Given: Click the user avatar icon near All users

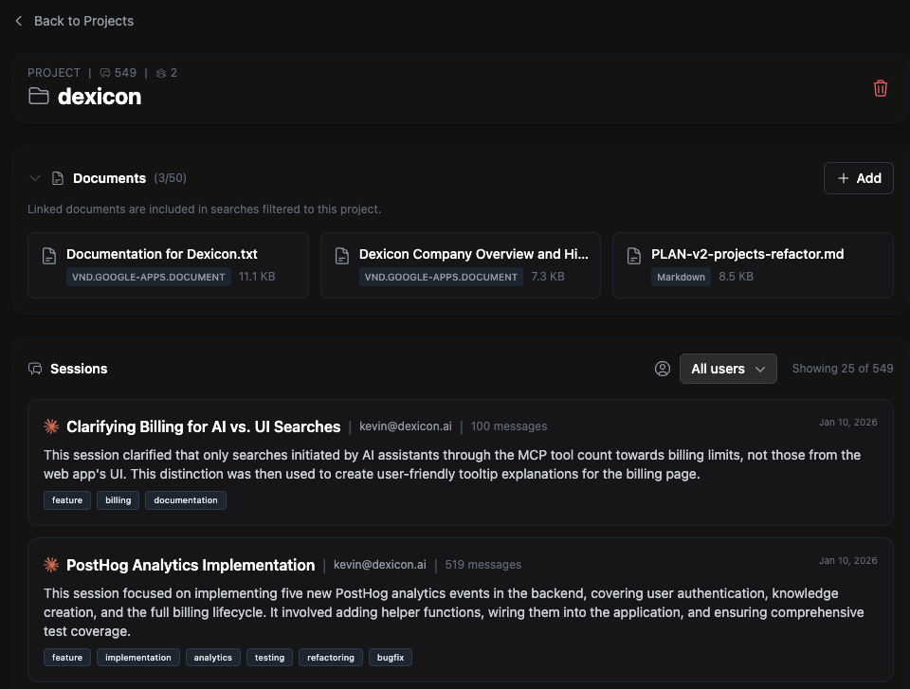Looking at the screenshot, I should [x=663, y=369].
